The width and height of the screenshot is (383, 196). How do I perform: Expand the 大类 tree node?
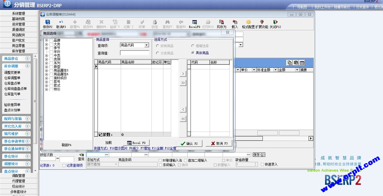47,44
